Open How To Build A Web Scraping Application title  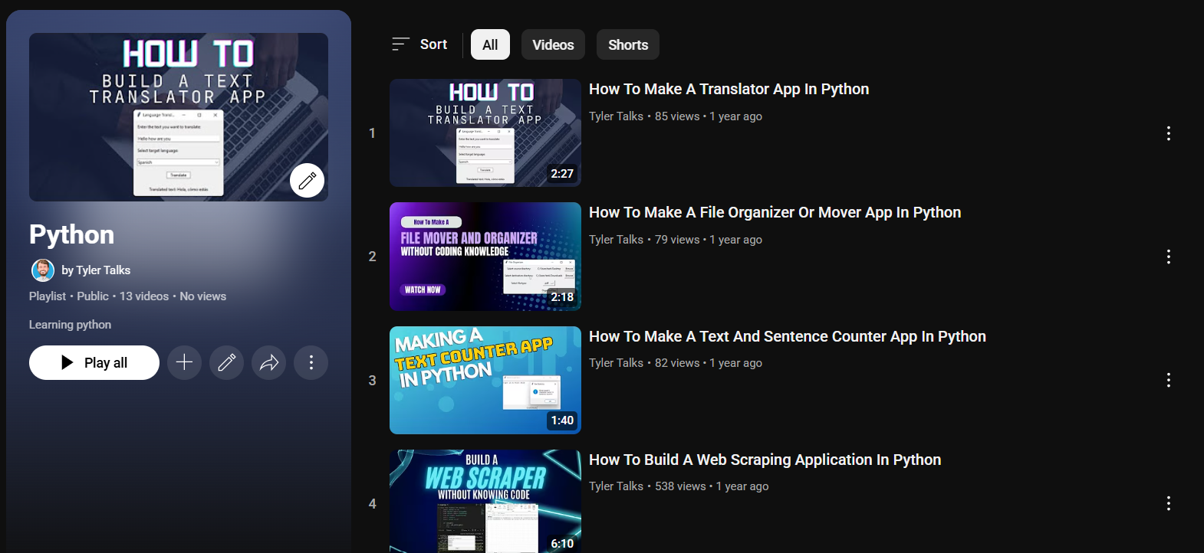(x=765, y=460)
